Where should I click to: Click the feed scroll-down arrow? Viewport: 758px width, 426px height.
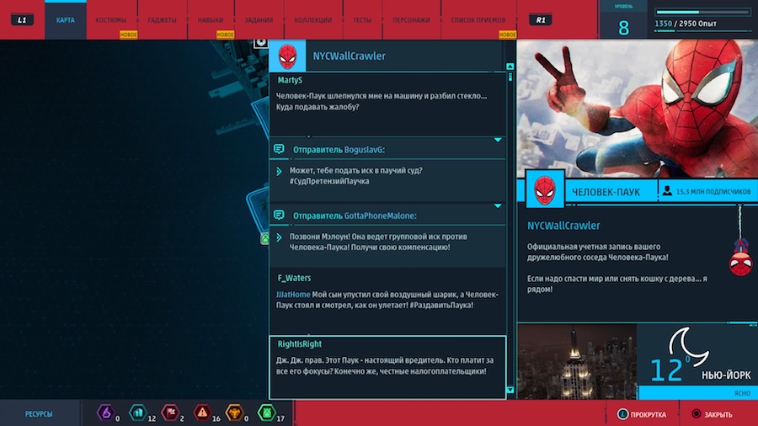coord(510,390)
